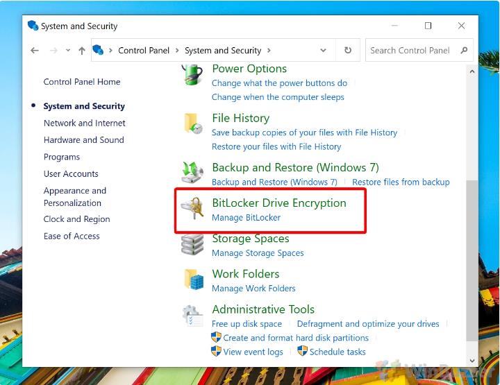
Task: Click the shield icon beside Schedule tasks
Action: [302, 351]
